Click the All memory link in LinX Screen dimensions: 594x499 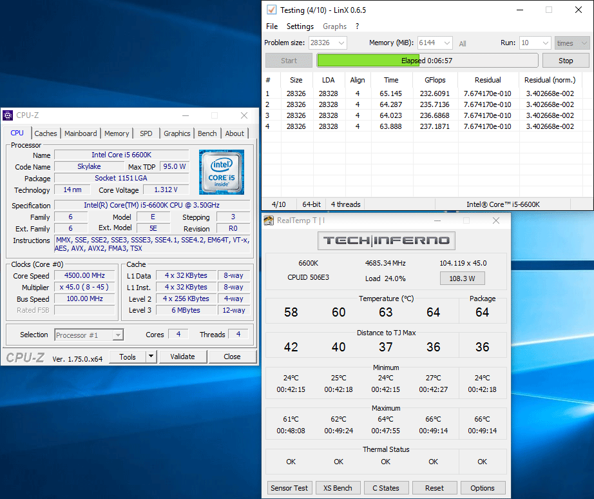(463, 44)
